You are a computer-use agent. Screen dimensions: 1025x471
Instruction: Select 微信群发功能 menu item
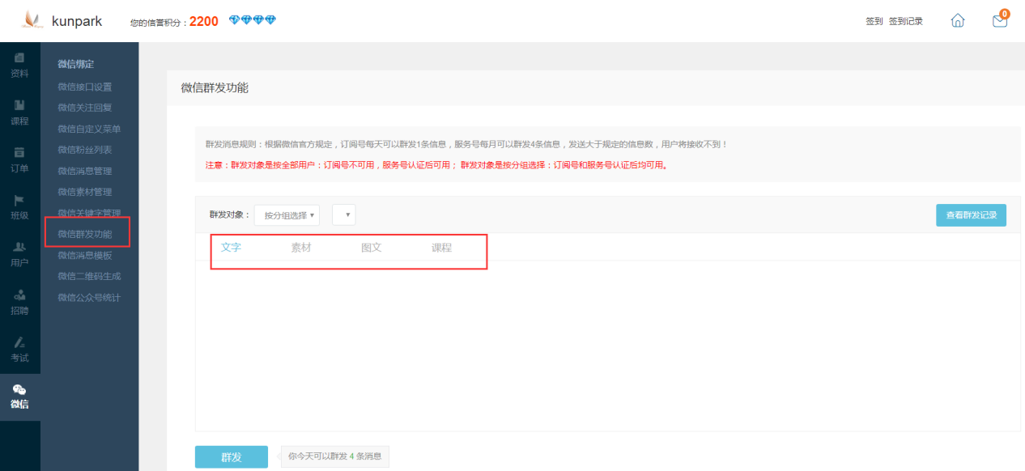pyautogui.click(x=85, y=234)
